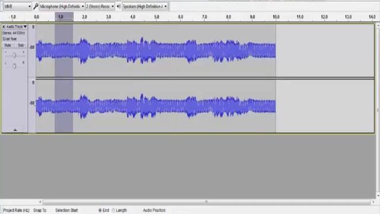Screen dimensions: 380x214
Task: Open the Audio Track name dropdown menu
Action: click(17, 26)
